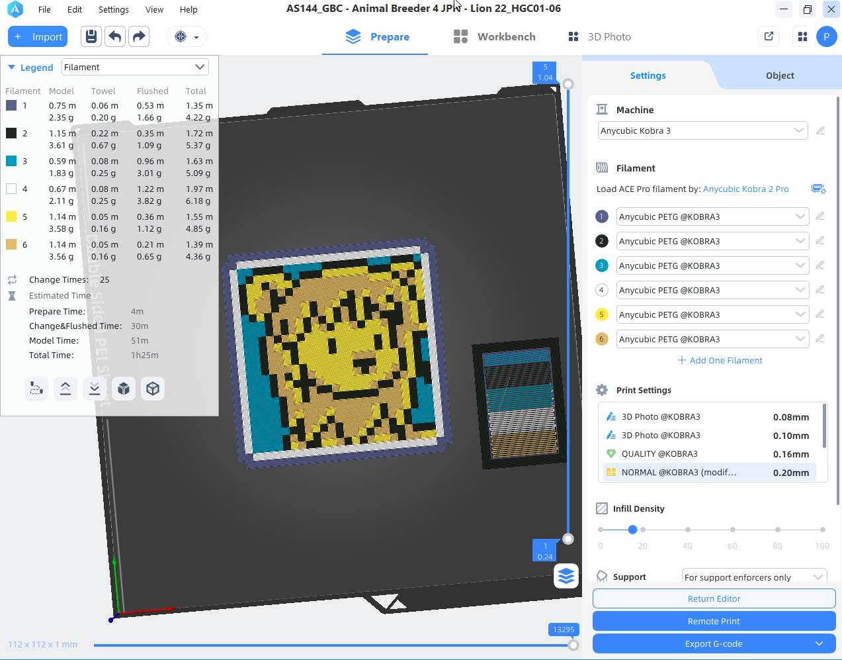Select filament 3 teal color swatch
842x660 pixels.
coord(11,161)
